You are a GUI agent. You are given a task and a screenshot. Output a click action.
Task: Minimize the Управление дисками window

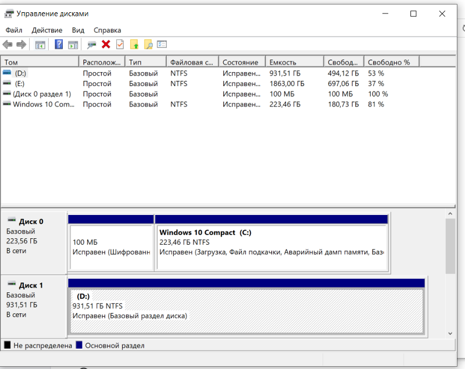(x=385, y=13)
